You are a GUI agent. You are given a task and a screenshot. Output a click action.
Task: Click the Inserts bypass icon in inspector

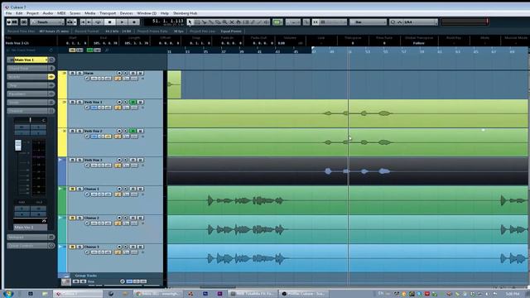pos(51,77)
